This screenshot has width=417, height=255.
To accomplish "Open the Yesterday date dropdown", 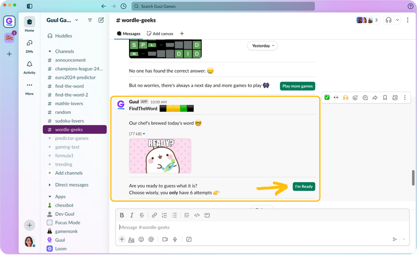I will click(262, 46).
